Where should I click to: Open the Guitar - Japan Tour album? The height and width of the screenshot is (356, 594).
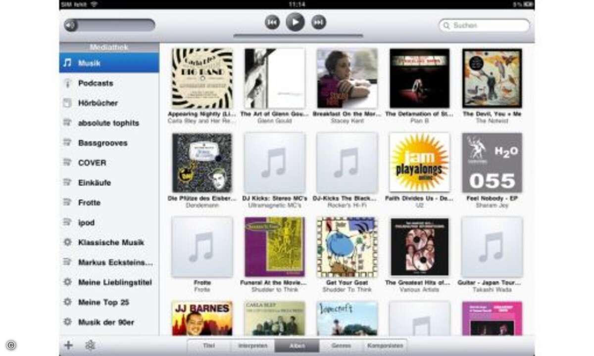[492, 247]
